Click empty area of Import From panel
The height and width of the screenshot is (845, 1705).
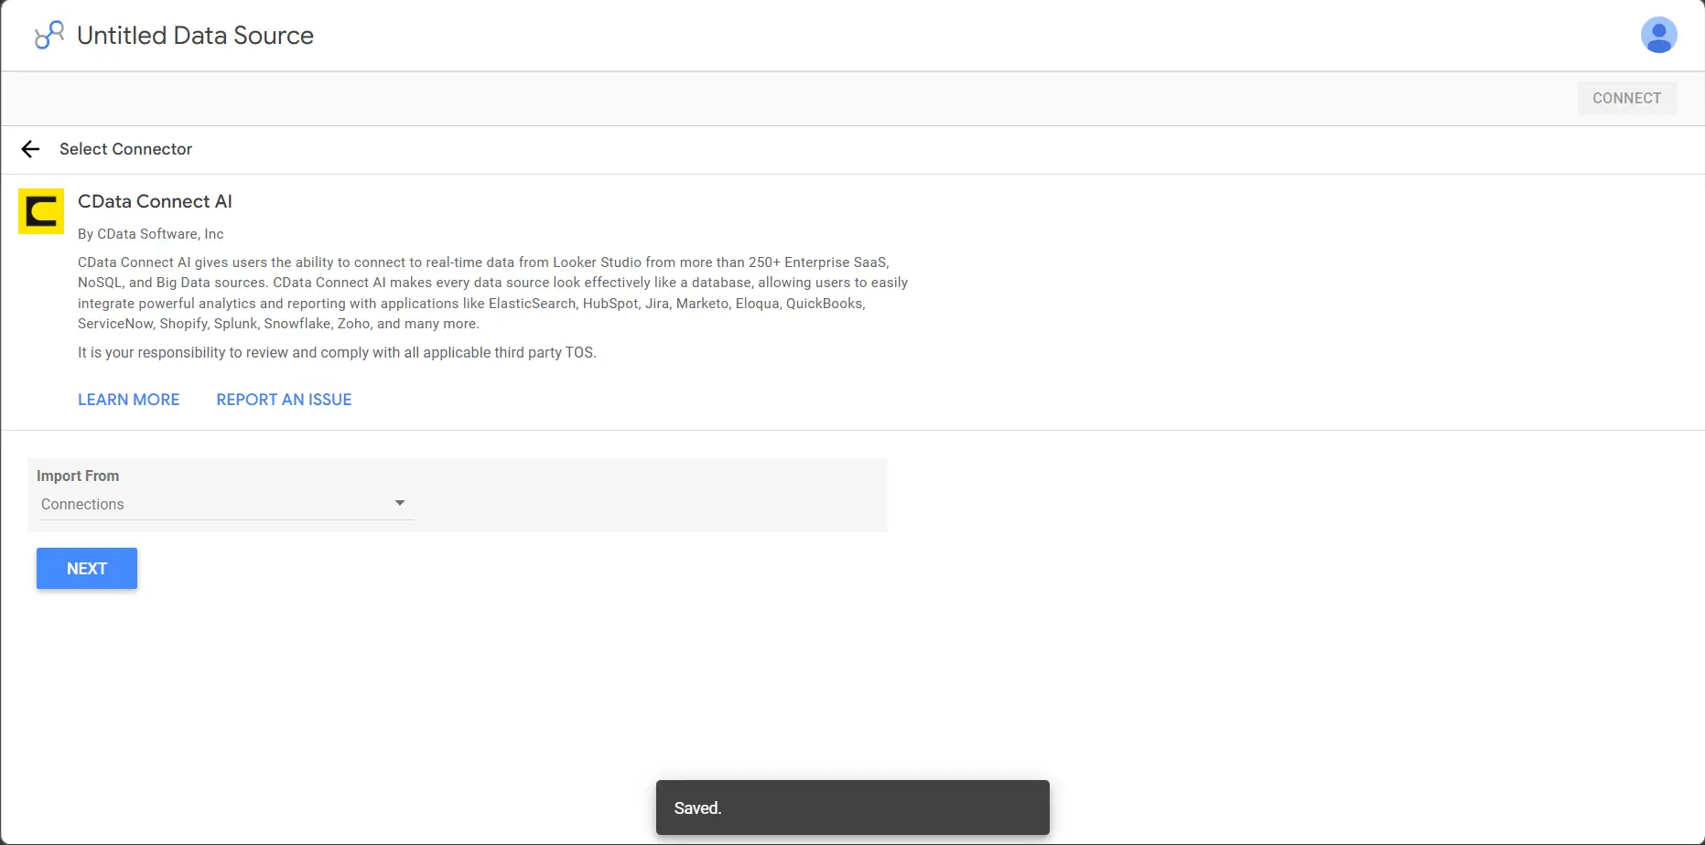tap(650, 495)
